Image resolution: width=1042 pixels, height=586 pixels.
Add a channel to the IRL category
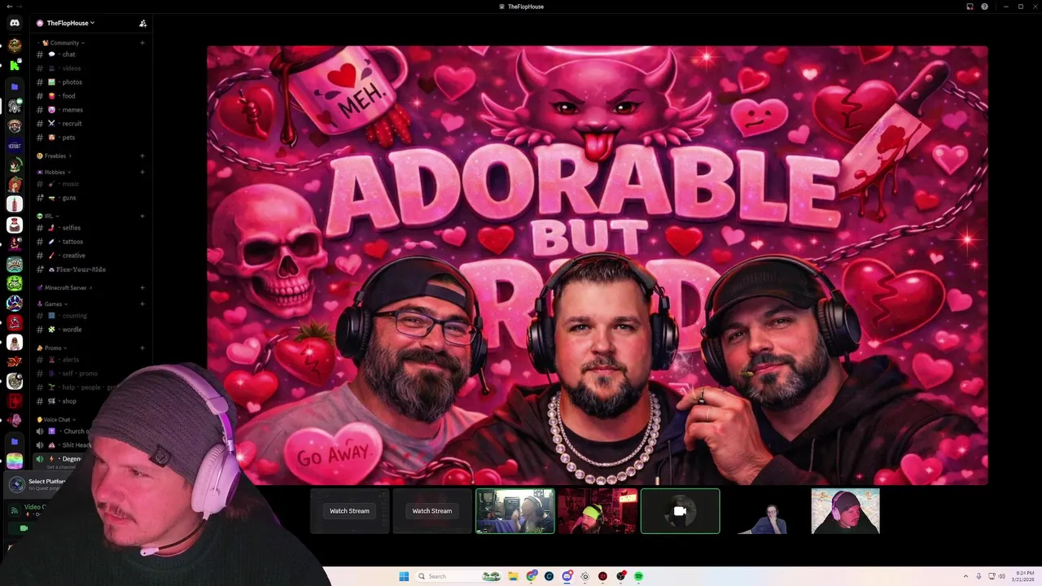pyautogui.click(x=142, y=216)
